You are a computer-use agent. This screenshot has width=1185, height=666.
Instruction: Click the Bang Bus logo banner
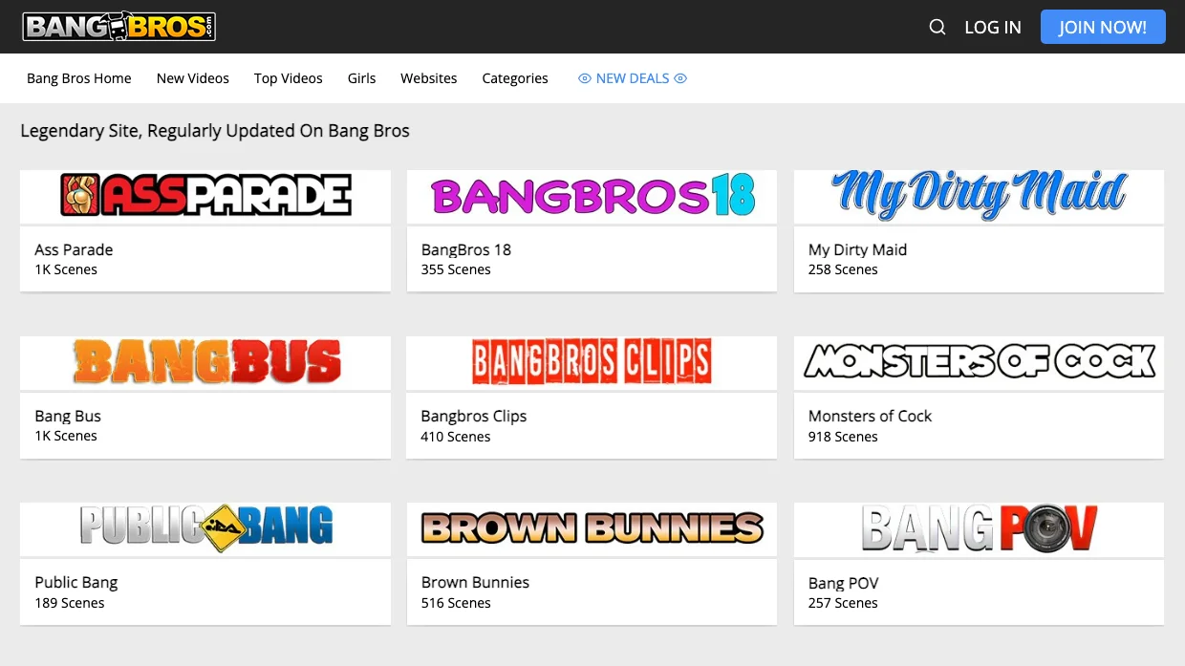click(205, 362)
